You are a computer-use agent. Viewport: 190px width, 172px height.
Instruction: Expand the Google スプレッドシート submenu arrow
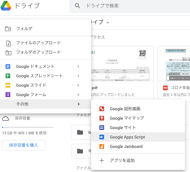78,76
